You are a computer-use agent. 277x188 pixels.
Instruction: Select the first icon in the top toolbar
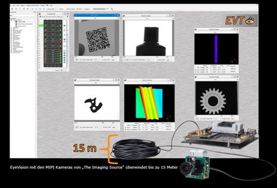click(12, 9)
